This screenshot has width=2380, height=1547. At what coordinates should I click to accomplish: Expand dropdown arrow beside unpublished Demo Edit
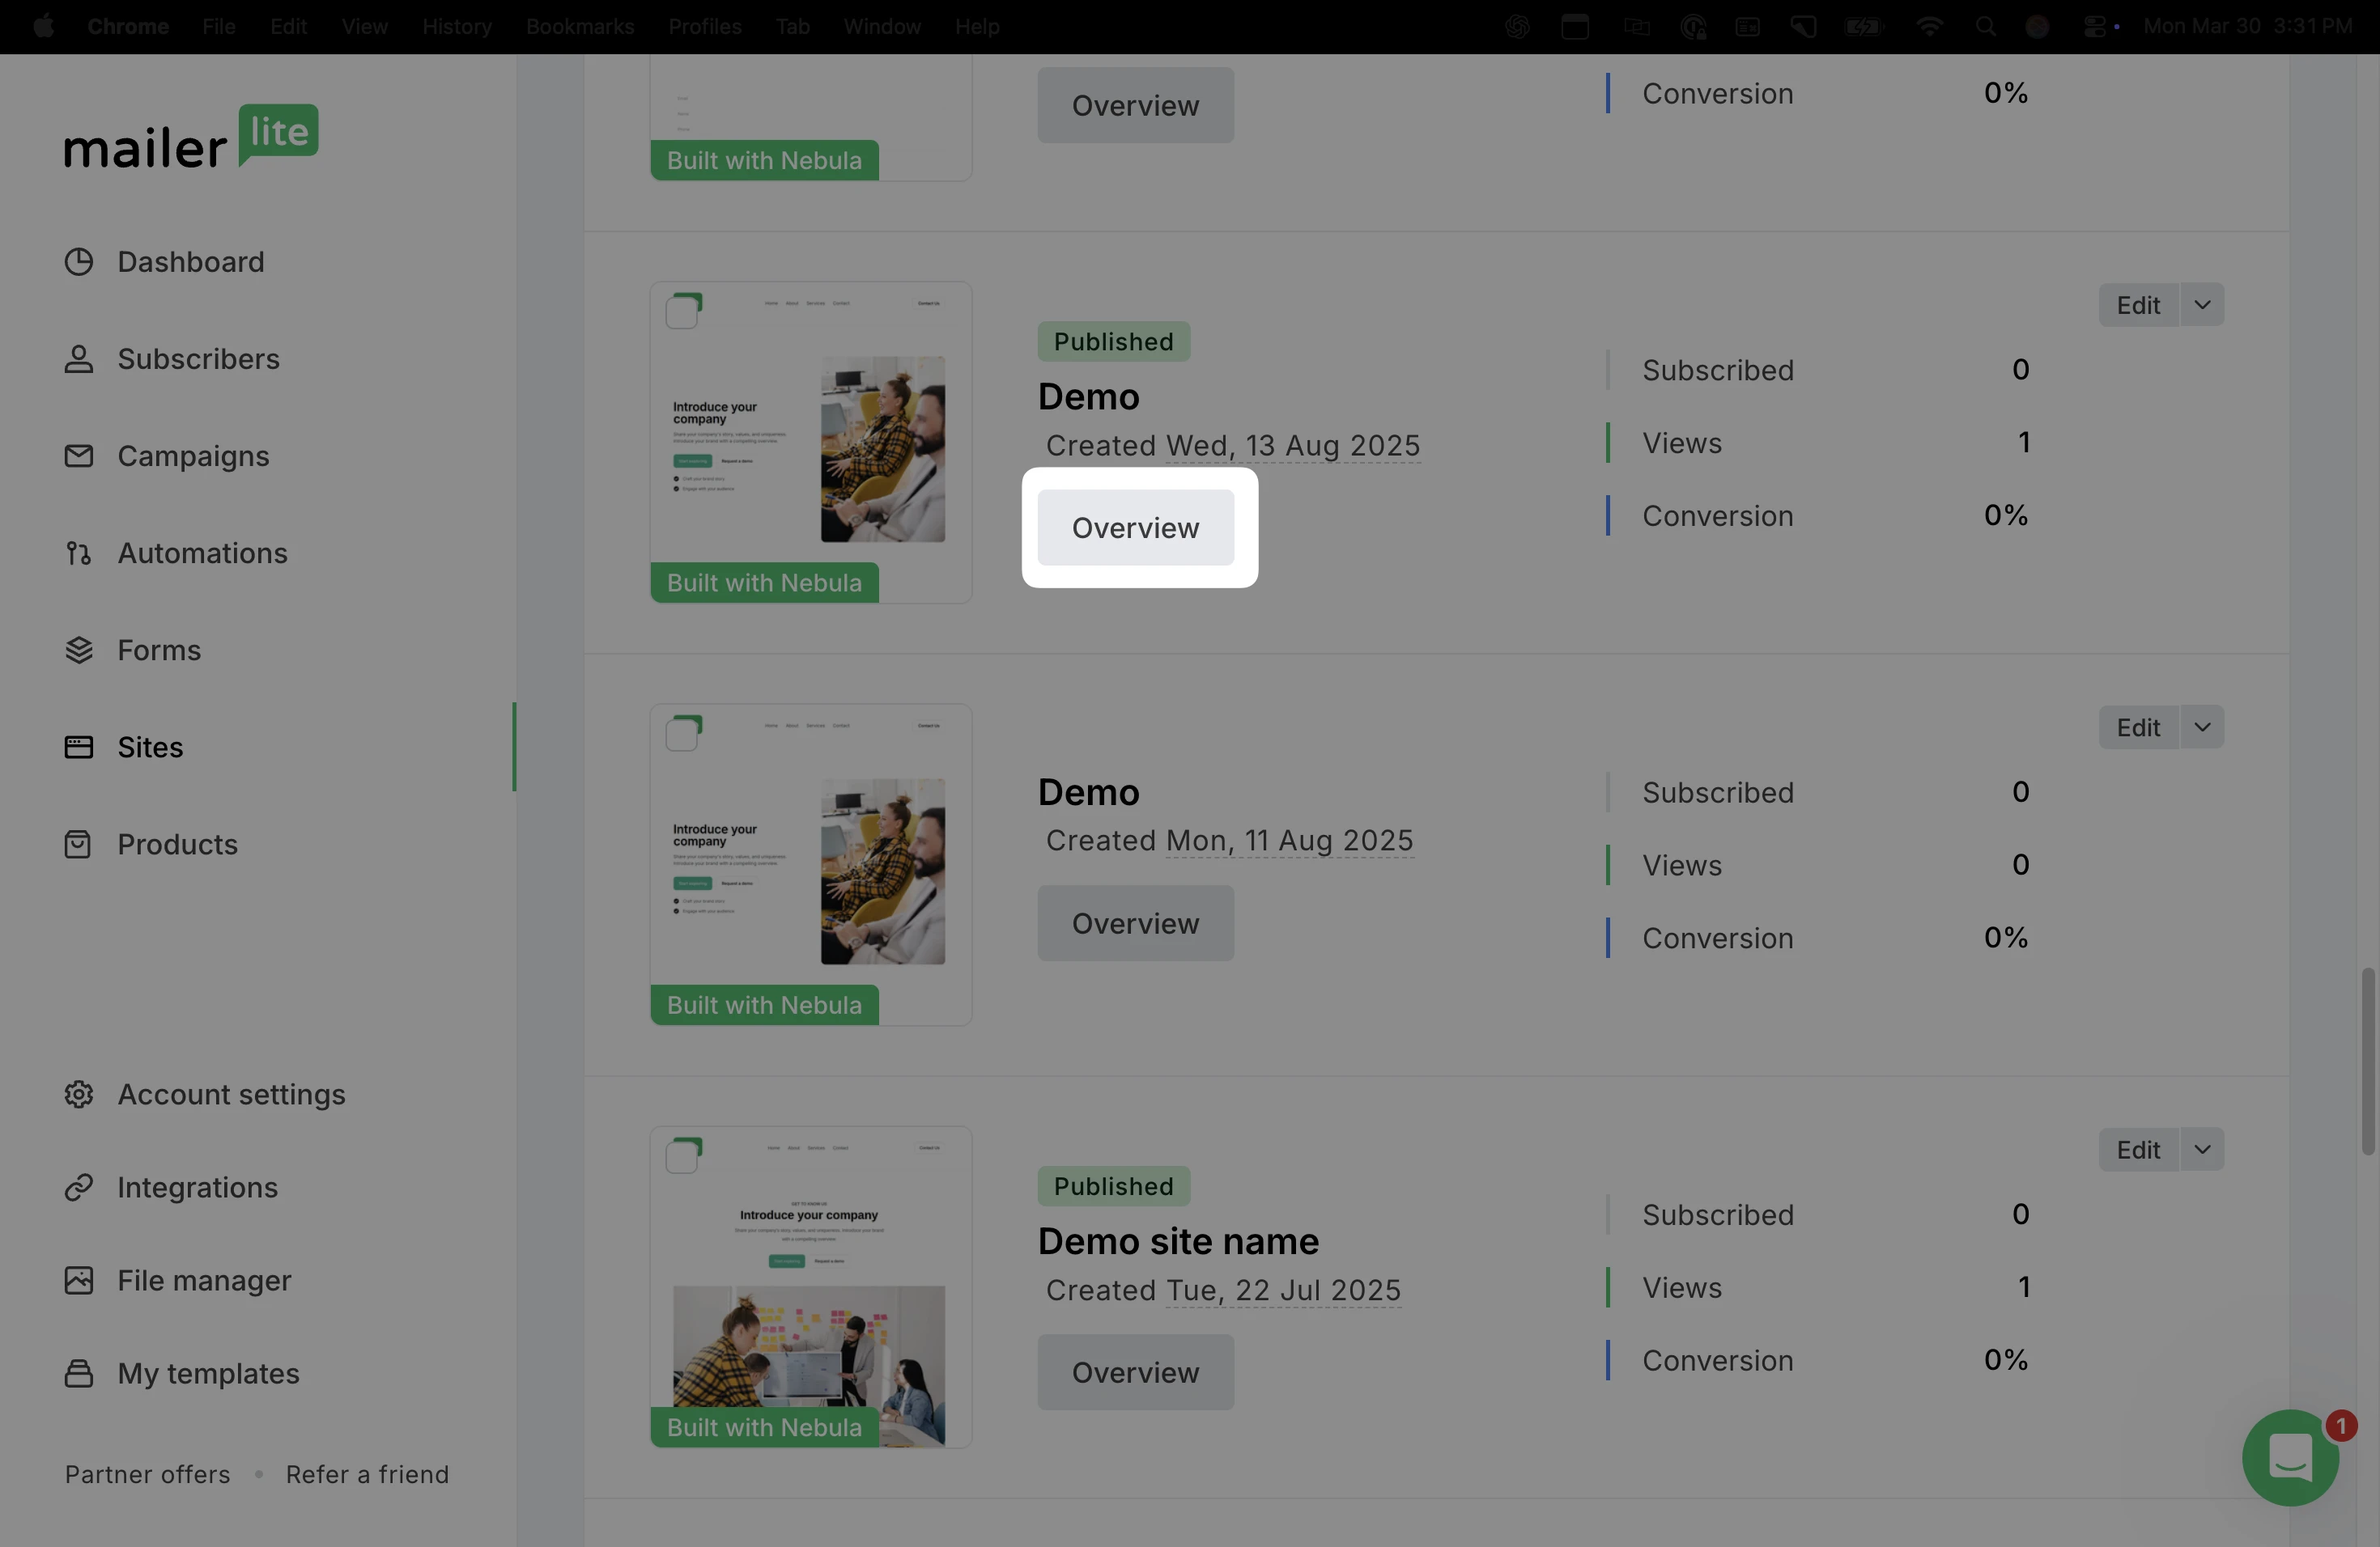2202,727
